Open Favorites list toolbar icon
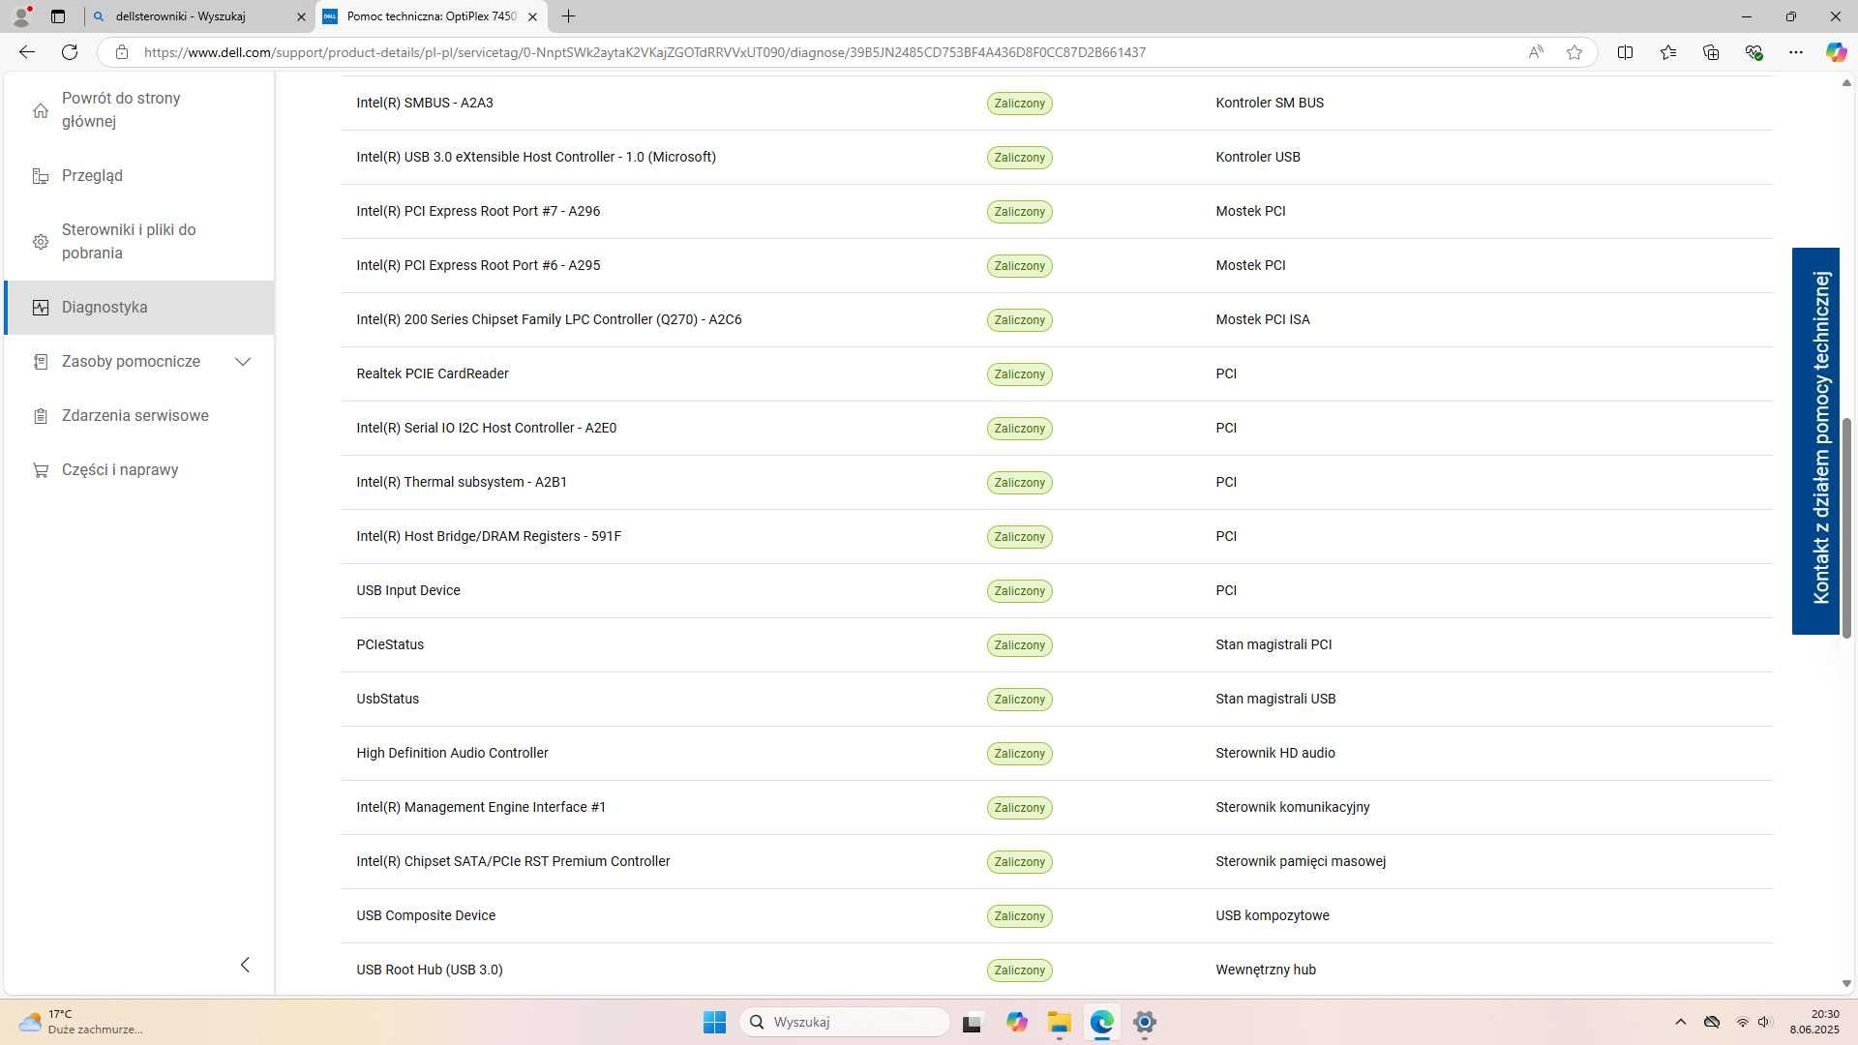Image resolution: width=1858 pixels, height=1045 pixels. point(1667,52)
